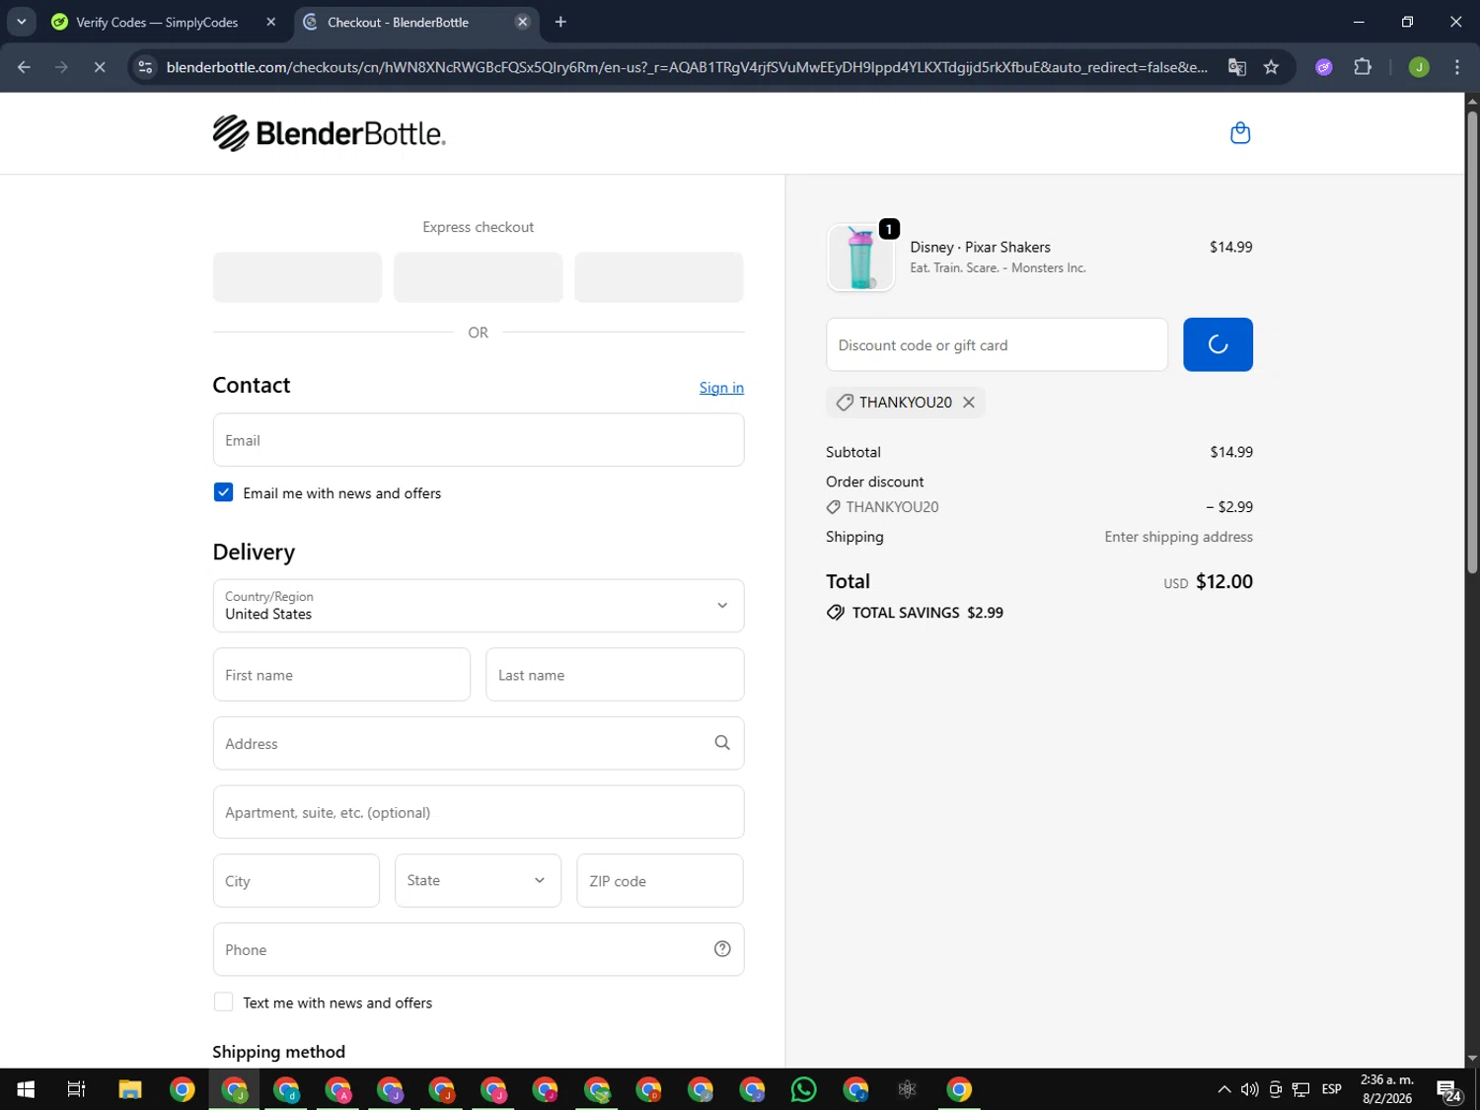Open the volume control in system tray

[1250, 1089]
